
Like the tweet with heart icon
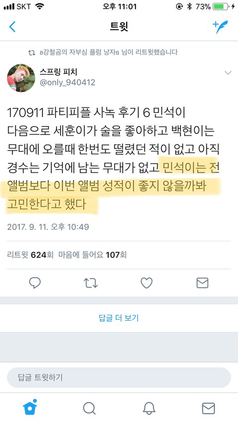[x=147, y=283]
